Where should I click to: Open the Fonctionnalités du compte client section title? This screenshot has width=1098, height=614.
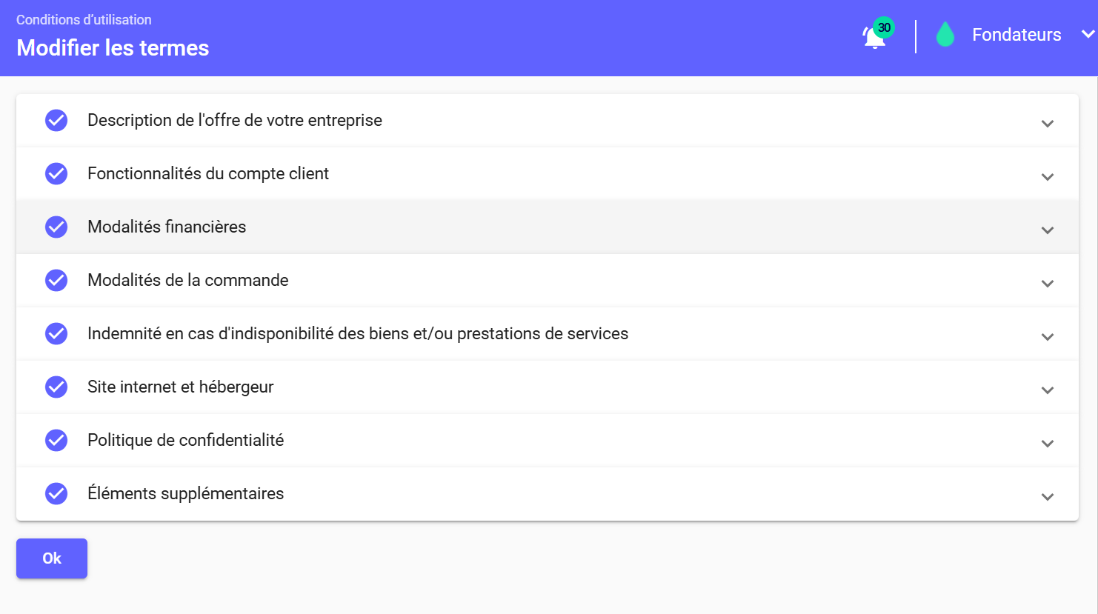[208, 173]
